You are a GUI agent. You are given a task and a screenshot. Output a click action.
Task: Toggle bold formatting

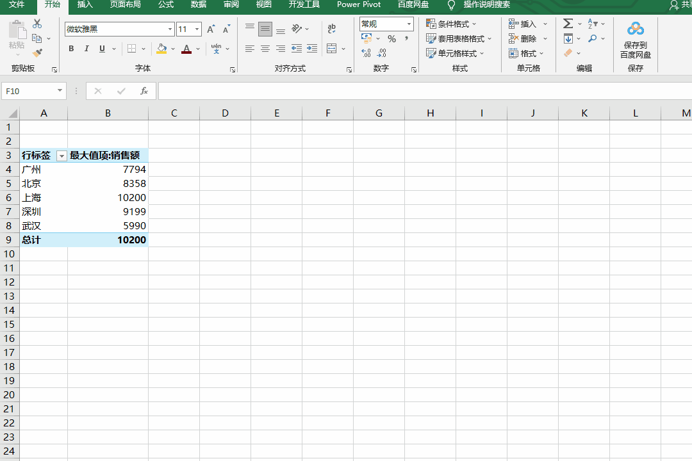(71, 49)
